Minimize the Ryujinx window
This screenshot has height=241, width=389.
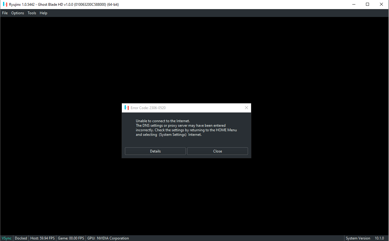click(354, 5)
